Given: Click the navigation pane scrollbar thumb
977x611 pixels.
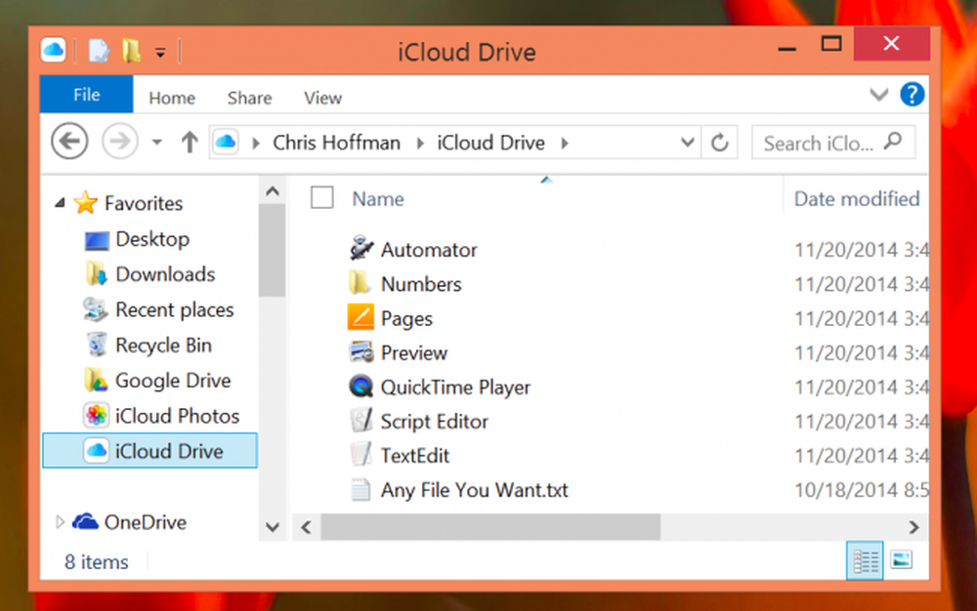Looking at the screenshot, I should [x=272, y=250].
